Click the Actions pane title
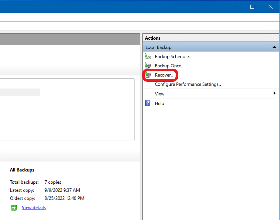 pos(152,38)
